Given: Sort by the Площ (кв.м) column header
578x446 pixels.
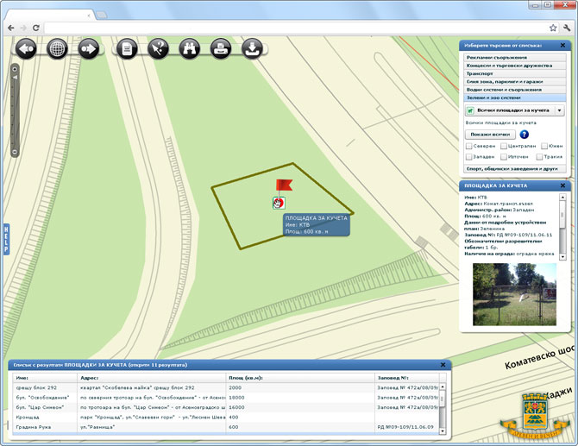Looking at the screenshot, I should point(300,378).
